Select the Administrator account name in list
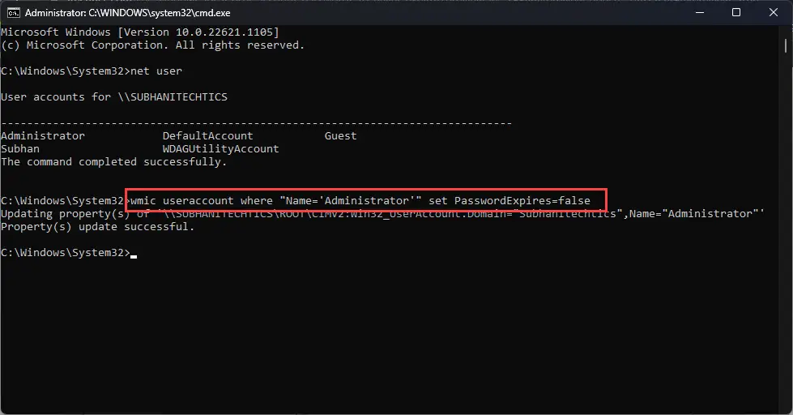Image resolution: width=793 pixels, height=415 pixels. 43,135
